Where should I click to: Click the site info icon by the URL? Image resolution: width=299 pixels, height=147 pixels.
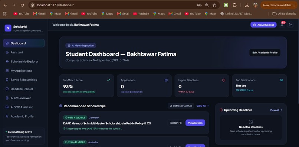[32, 5]
